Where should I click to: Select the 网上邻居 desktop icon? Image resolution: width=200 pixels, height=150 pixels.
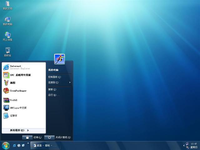coord(7,37)
